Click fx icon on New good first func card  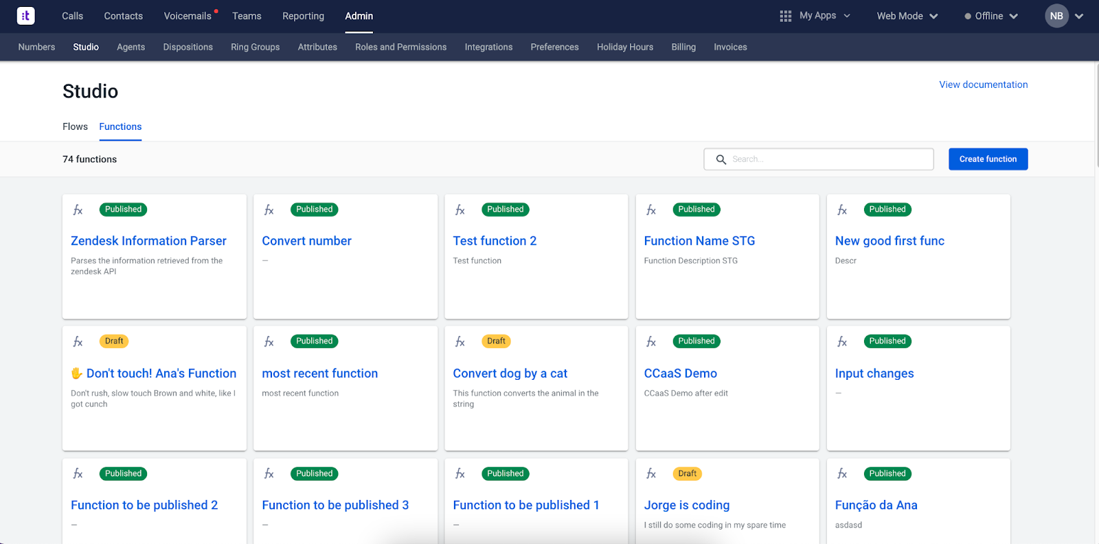pyautogui.click(x=842, y=210)
